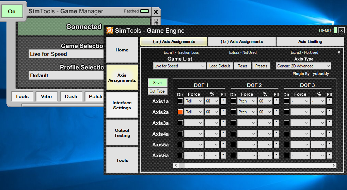Screen dimensions: 347x190
Task: Switch to the (b) Axis Assignments tab
Action: (x=242, y=41)
